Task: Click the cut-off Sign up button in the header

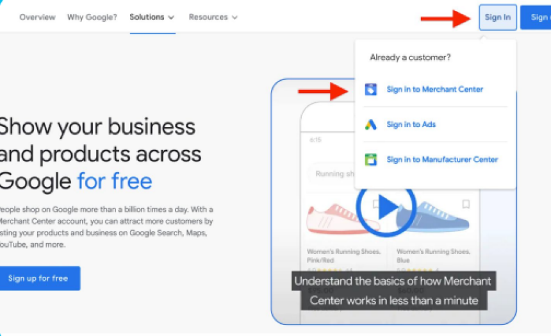Action: [x=536, y=17]
